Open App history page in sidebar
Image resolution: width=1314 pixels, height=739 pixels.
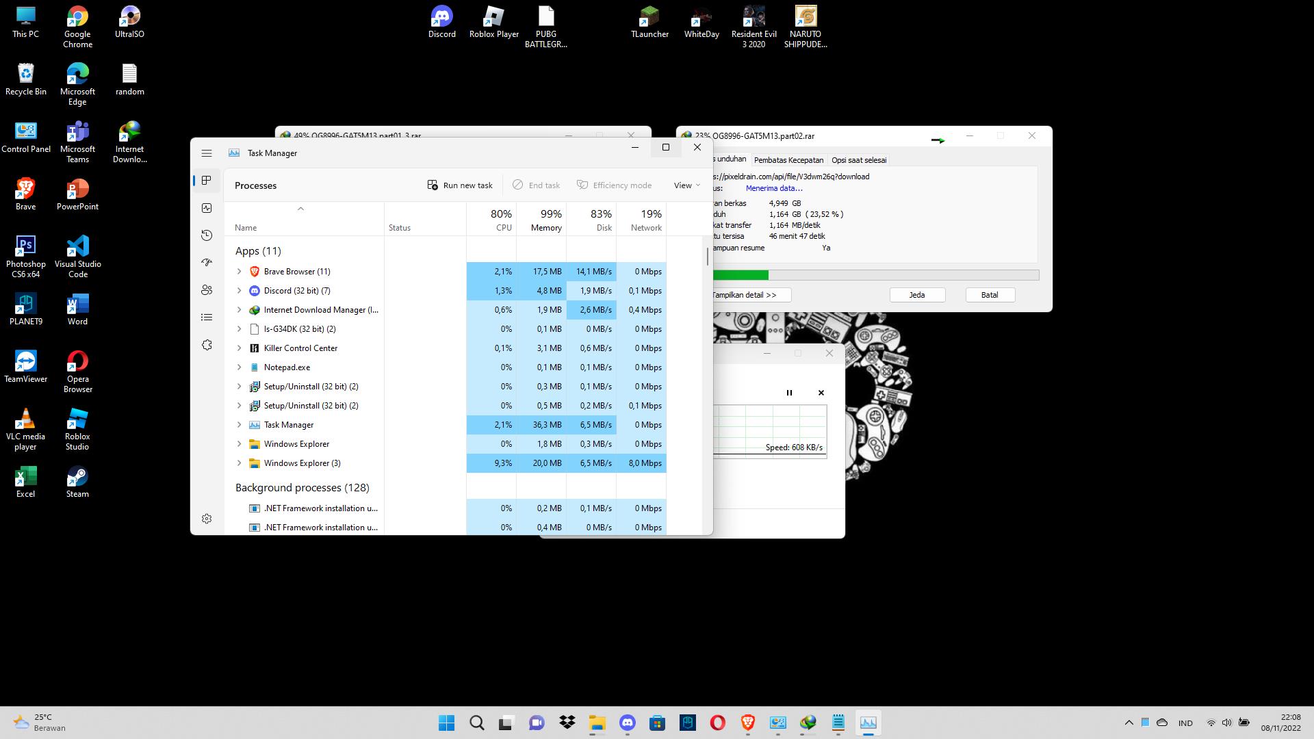coord(207,235)
